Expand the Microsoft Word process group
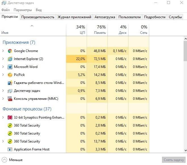Viewport: 187px width, 165px height. (3, 67)
